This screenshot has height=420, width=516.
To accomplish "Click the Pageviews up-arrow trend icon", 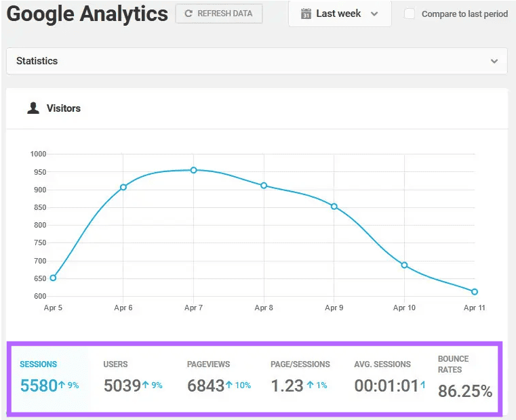I will 229,385.
